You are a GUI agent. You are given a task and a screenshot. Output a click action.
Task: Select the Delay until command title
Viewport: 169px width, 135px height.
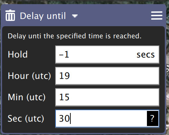pos(43,16)
